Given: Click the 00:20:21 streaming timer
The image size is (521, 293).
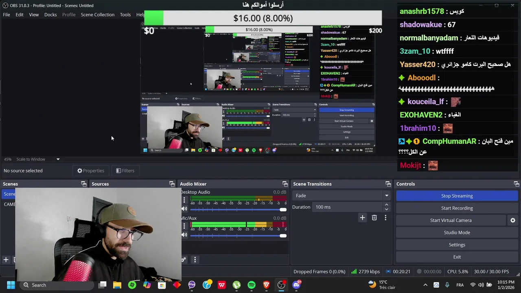Looking at the screenshot, I should [x=398, y=271].
